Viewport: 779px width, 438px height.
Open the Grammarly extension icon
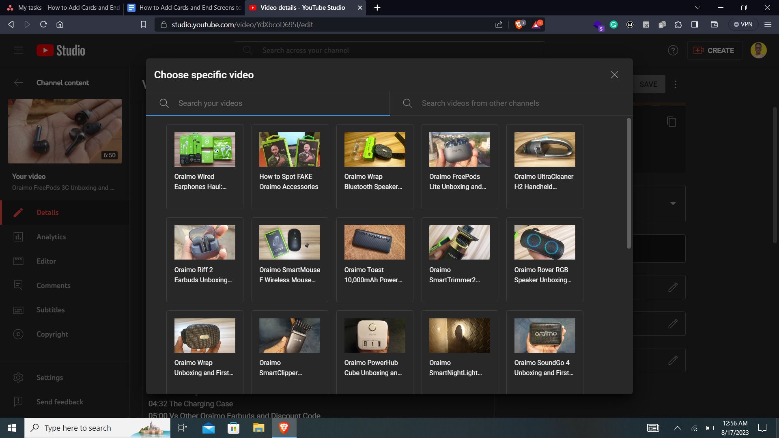click(x=613, y=24)
